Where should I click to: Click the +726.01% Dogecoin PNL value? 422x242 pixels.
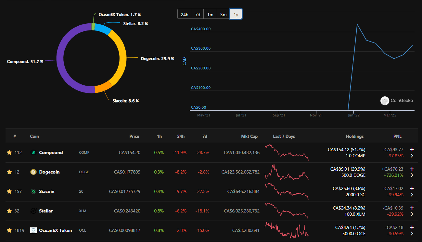point(393,175)
